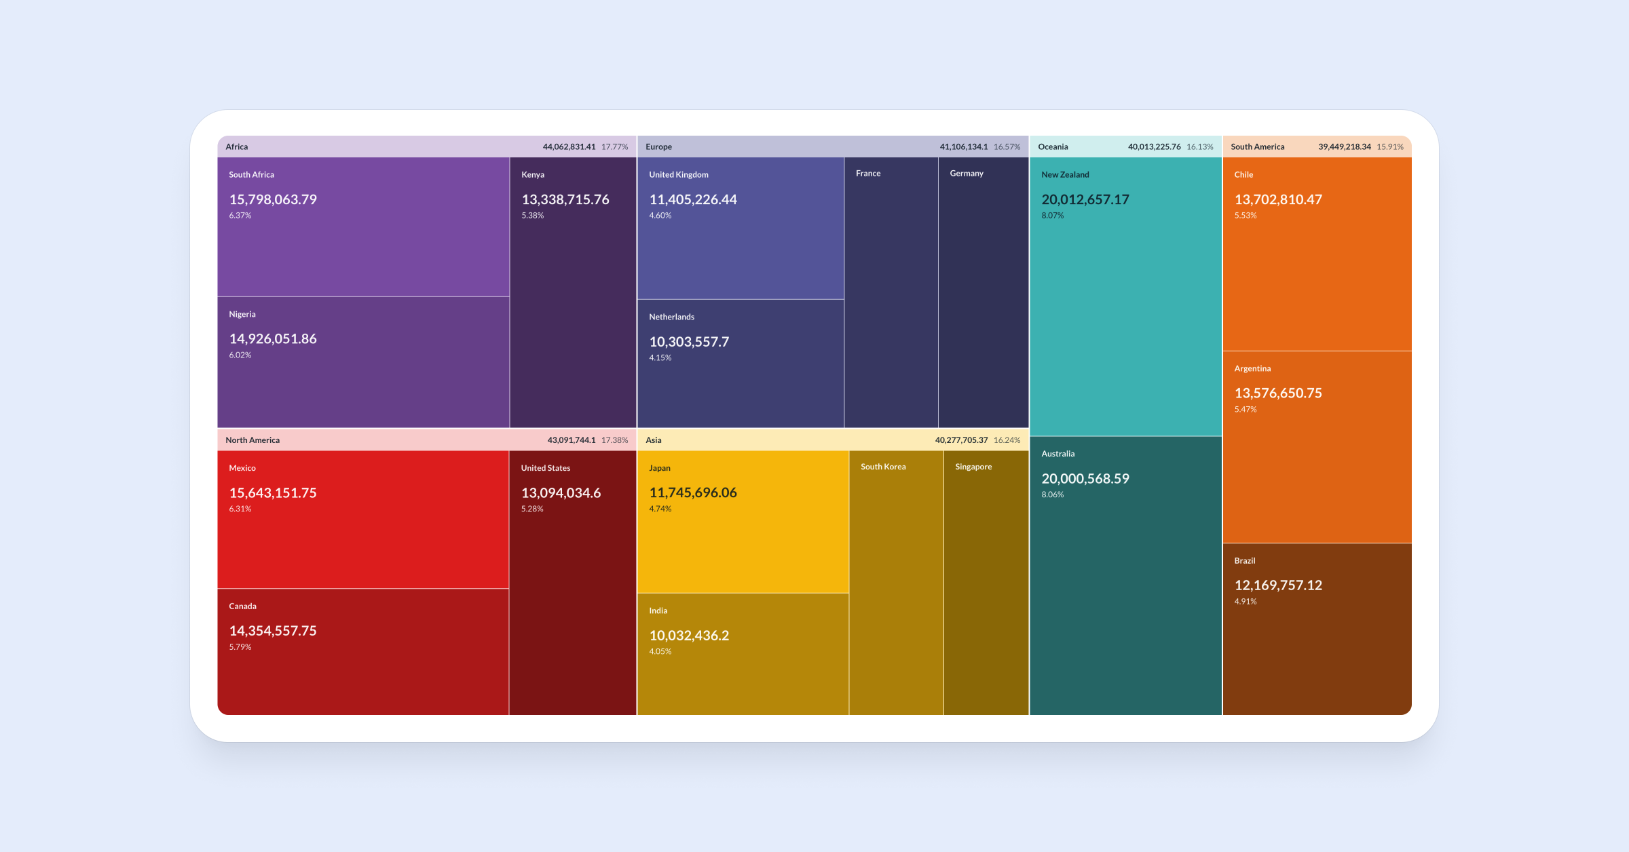The height and width of the screenshot is (852, 1629).
Task: Select the Canada tile
Action: pos(363,652)
